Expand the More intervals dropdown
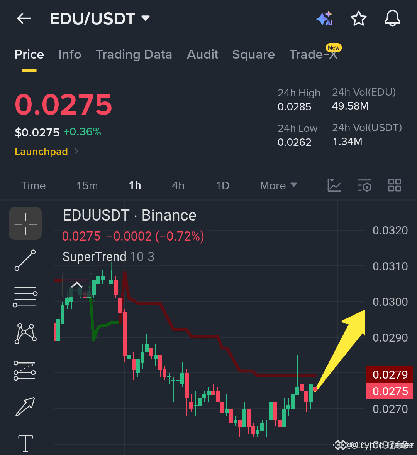Screen dimensions: 417x455 (x=278, y=186)
